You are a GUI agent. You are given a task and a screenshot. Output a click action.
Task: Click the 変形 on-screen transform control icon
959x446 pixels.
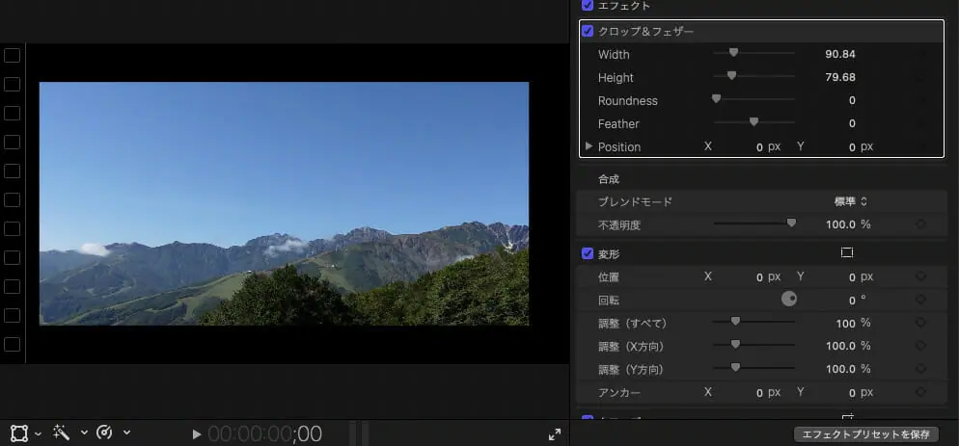[847, 253]
